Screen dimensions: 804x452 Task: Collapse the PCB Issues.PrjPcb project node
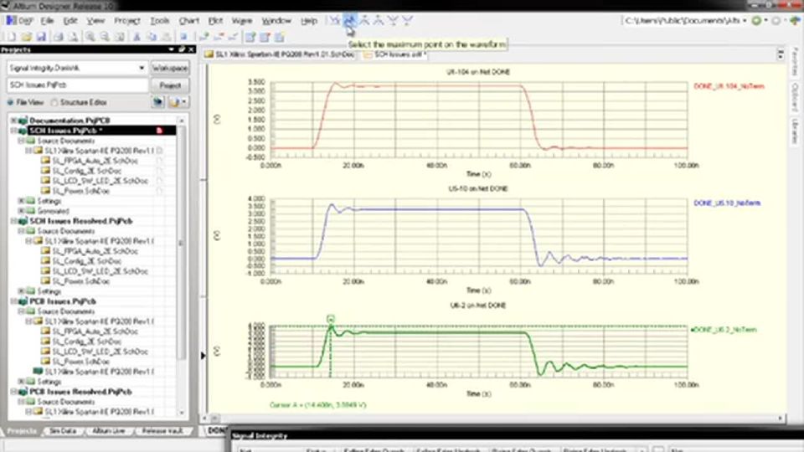tap(14, 301)
